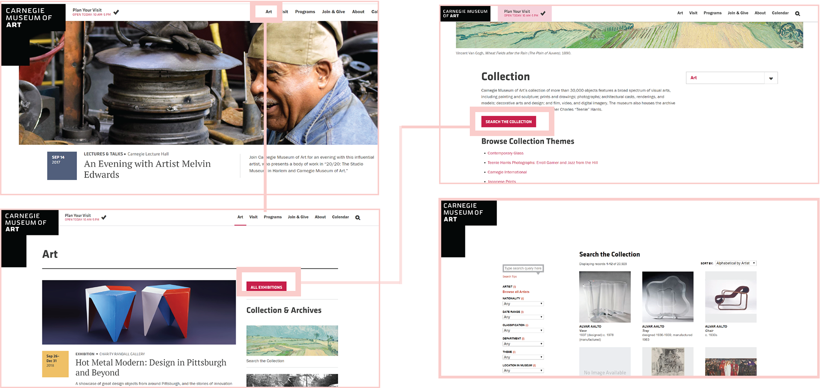Click the SEP 14 2017 date badge
The width and height of the screenshot is (820, 388).
[x=62, y=166]
